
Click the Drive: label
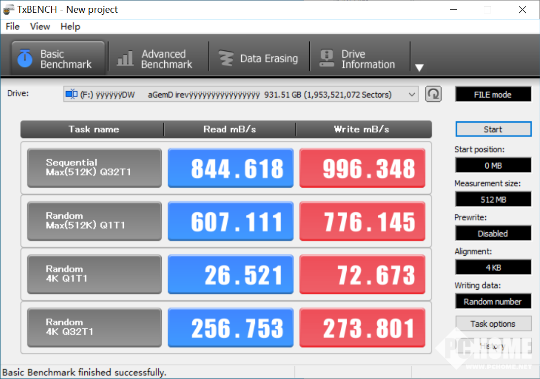[x=18, y=94]
